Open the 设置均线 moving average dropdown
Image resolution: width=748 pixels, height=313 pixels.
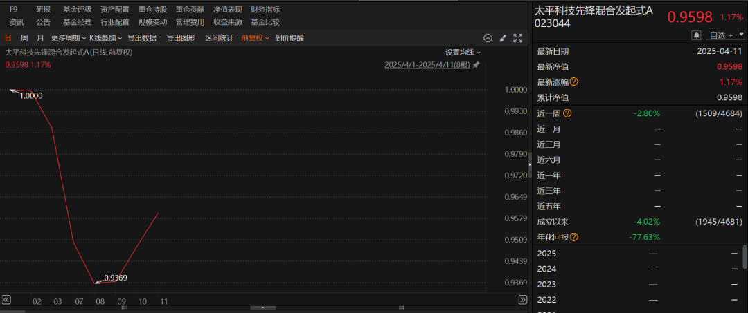click(463, 52)
